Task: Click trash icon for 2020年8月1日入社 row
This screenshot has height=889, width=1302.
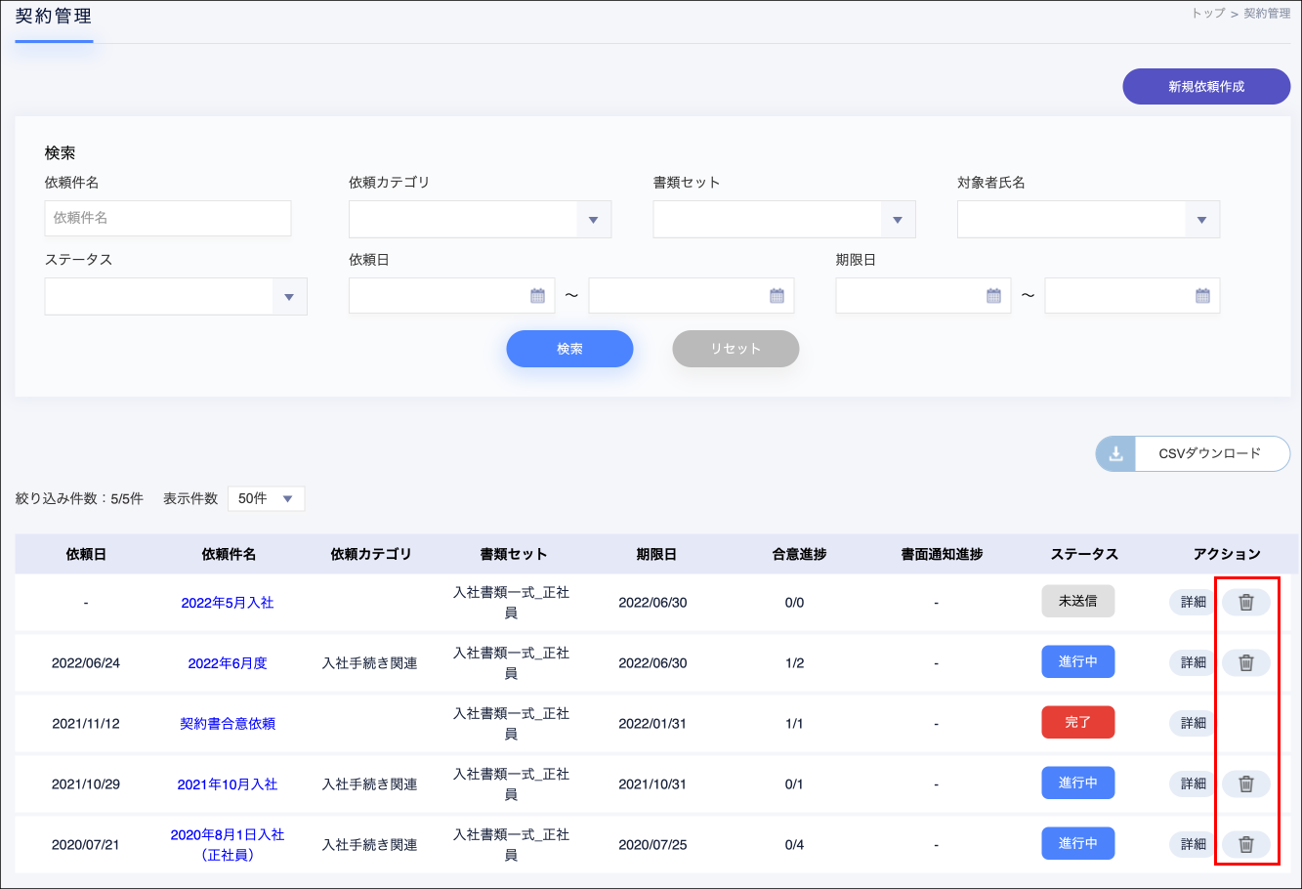Action: tap(1245, 845)
